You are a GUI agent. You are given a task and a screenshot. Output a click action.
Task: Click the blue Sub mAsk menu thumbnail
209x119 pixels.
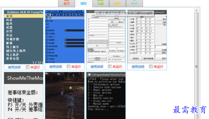pos(65,37)
